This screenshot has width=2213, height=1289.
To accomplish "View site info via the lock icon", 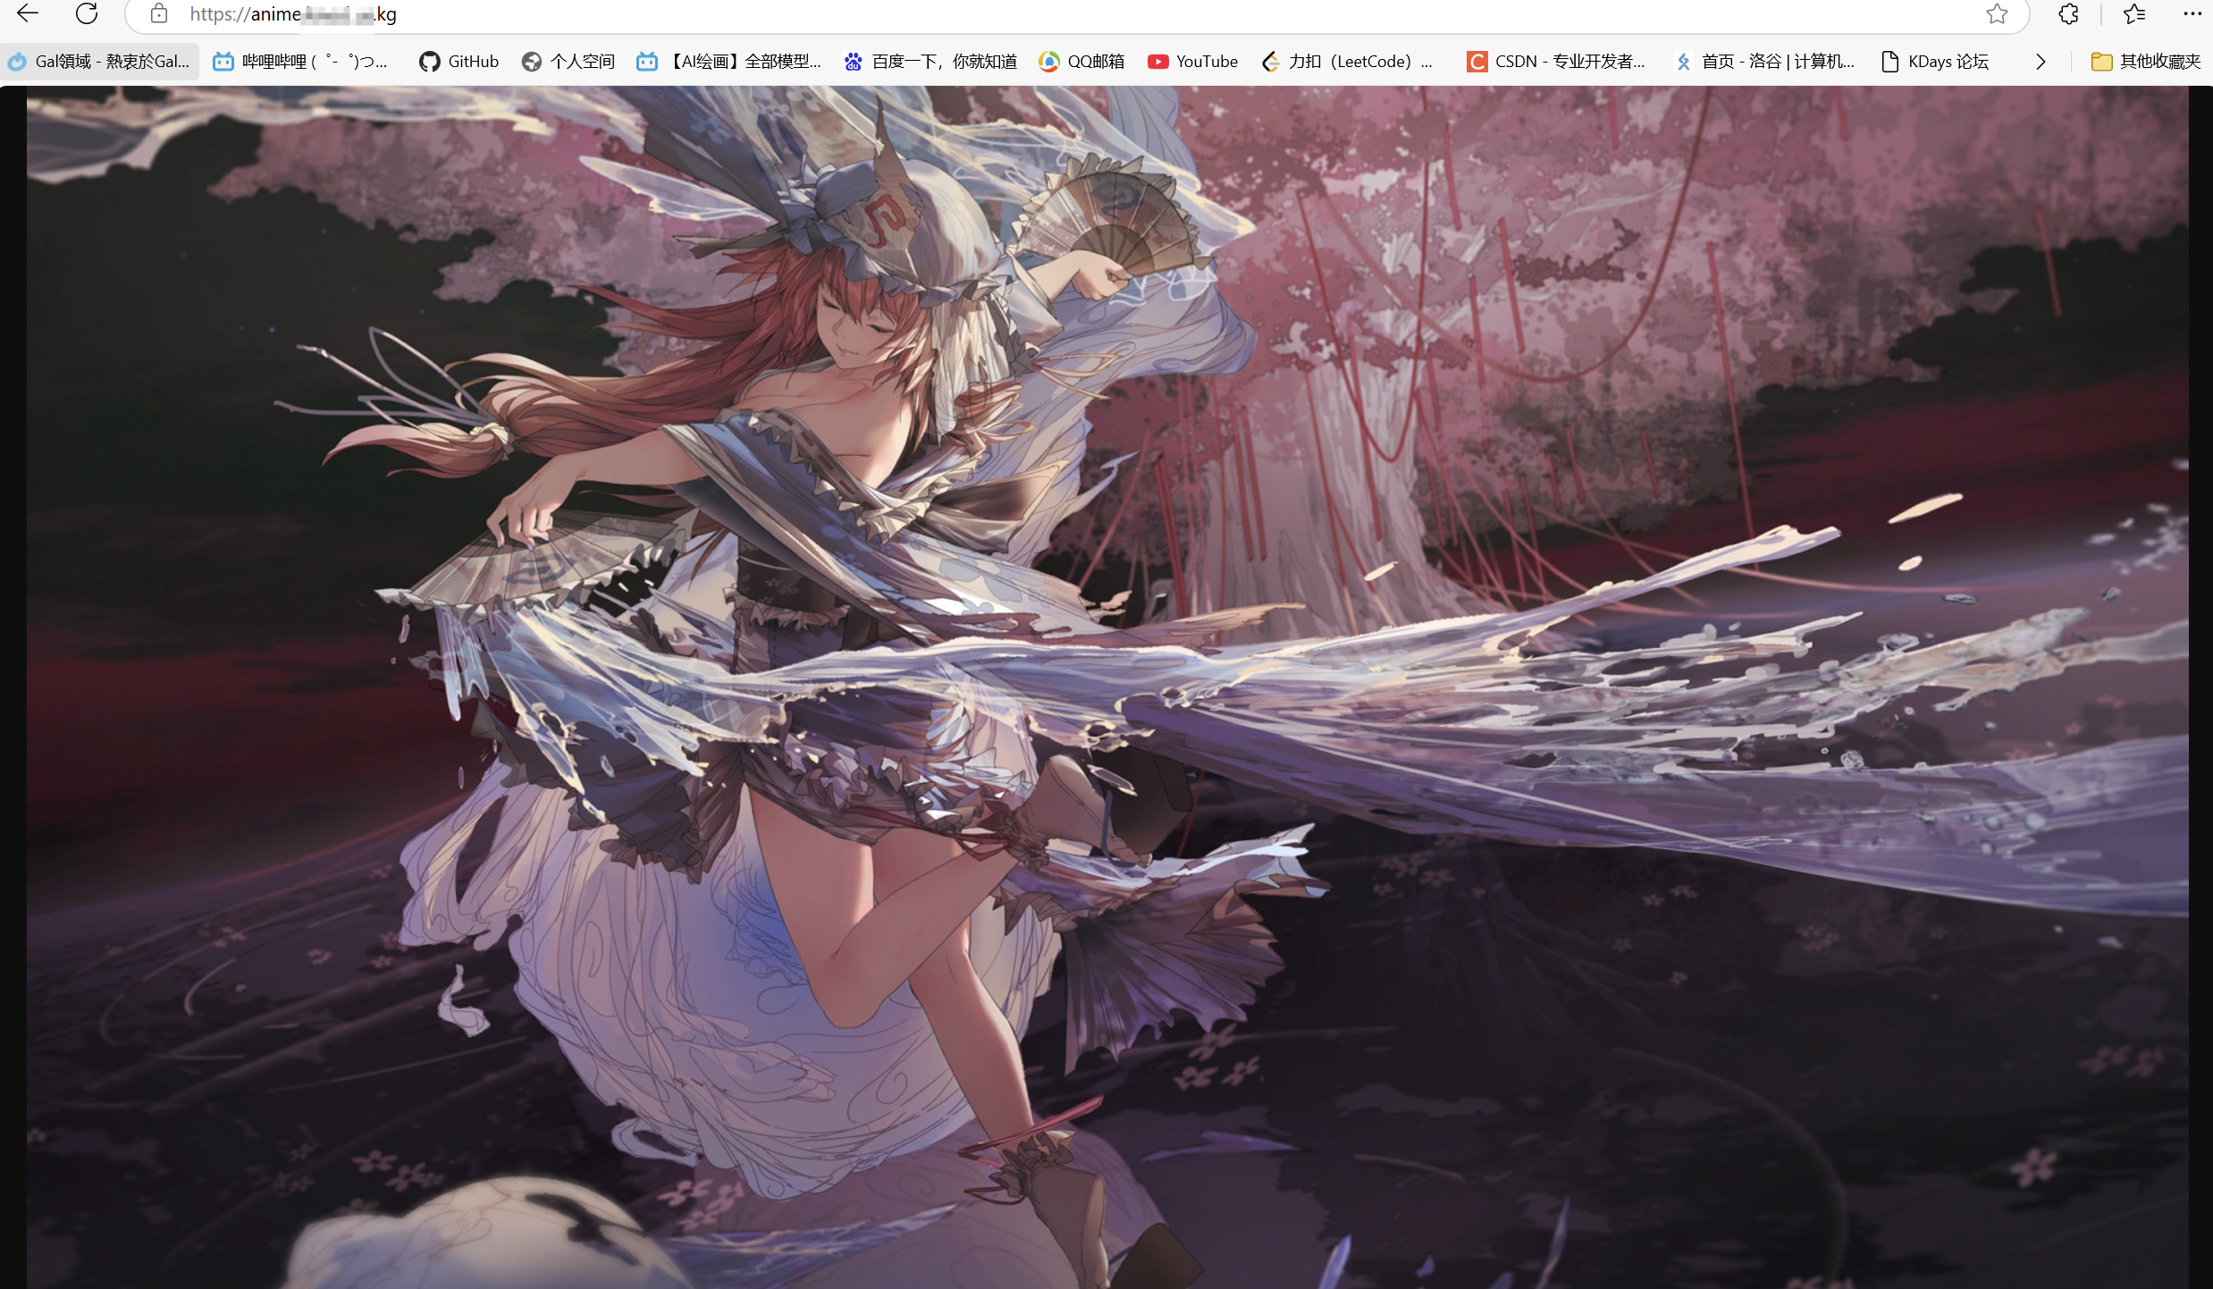I will tap(159, 13).
